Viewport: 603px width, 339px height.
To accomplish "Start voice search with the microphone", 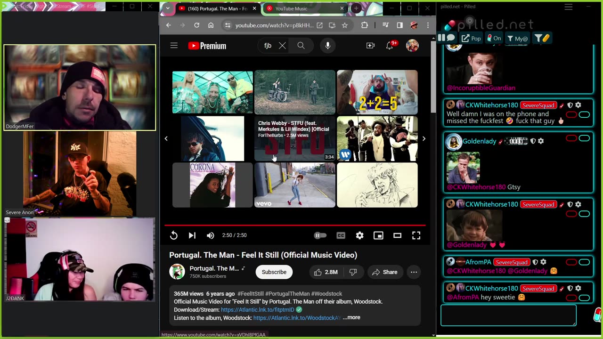I will [328, 46].
